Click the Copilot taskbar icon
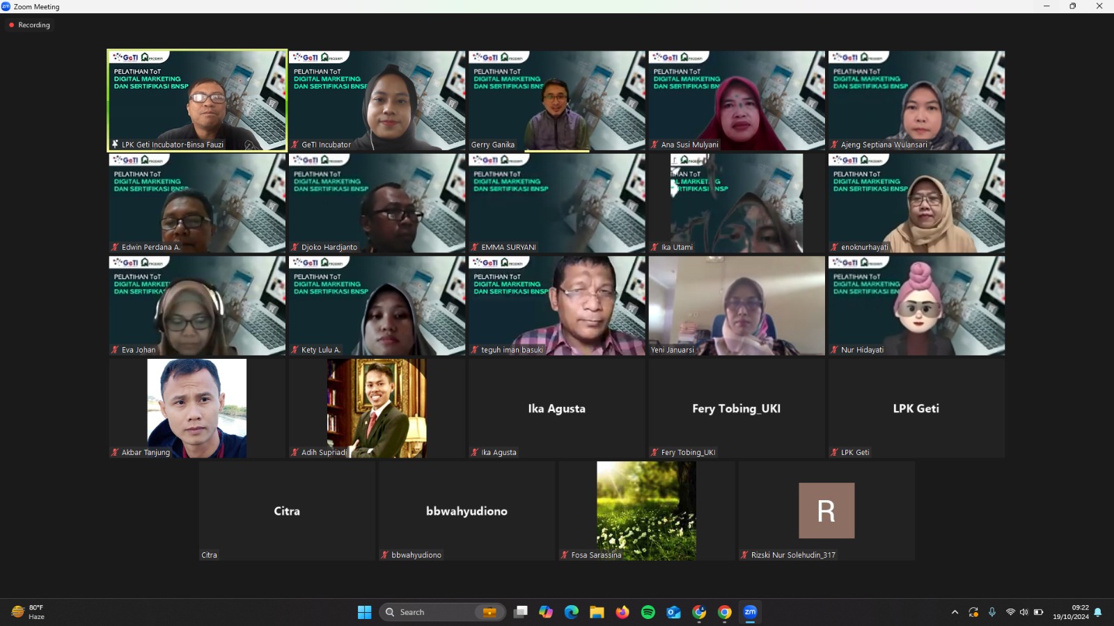1114x626 pixels. click(546, 612)
